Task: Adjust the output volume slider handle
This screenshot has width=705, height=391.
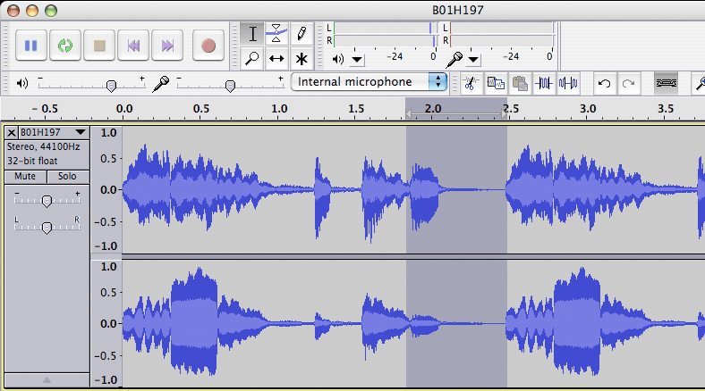Action: [x=111, y=85]
